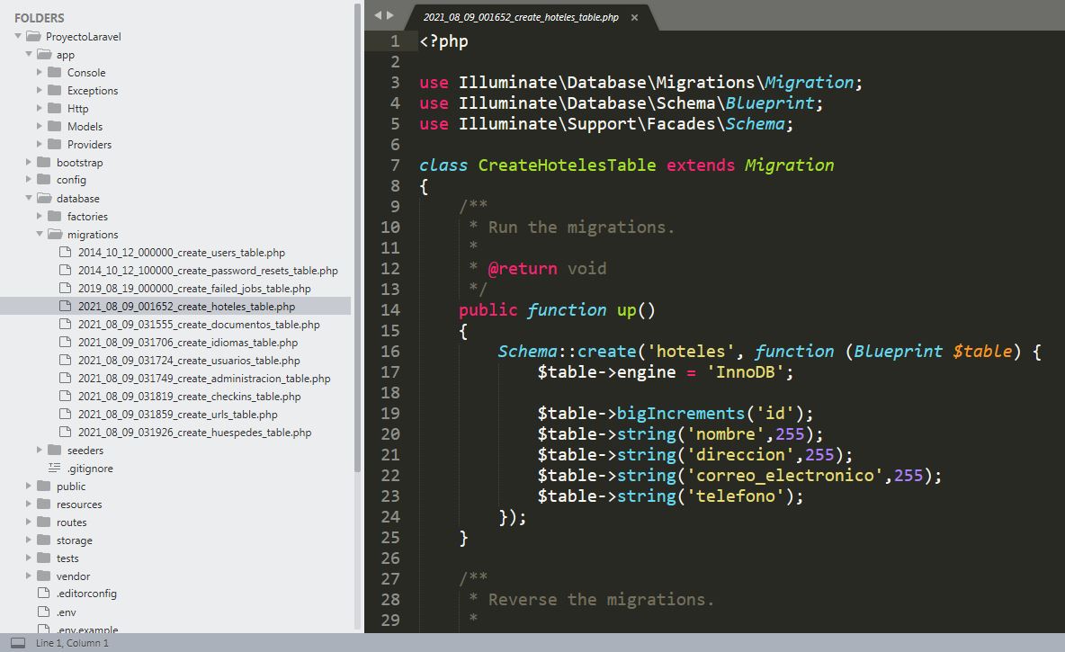Click the .env file icon
Screen dimensions: 1065x652
coord(43,612)
